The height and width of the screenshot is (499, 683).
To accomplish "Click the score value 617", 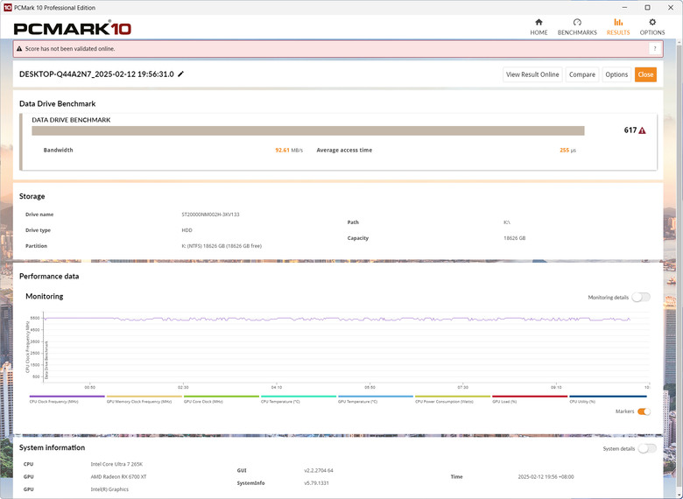I will coord(630,130).
